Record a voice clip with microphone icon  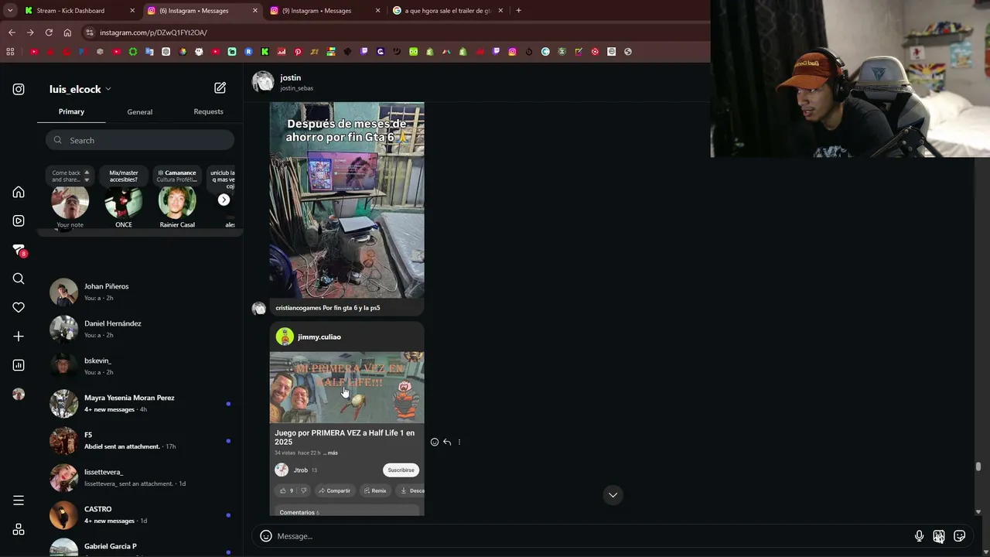919,536
